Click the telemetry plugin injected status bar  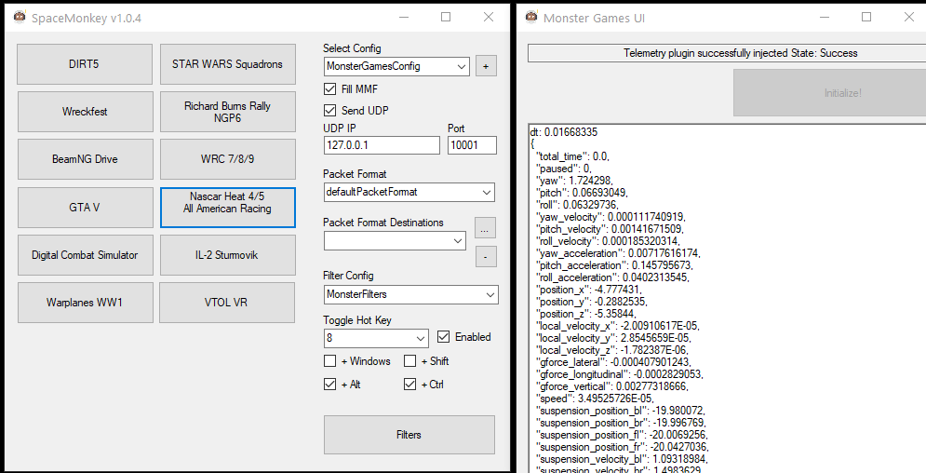pos(727,53)
